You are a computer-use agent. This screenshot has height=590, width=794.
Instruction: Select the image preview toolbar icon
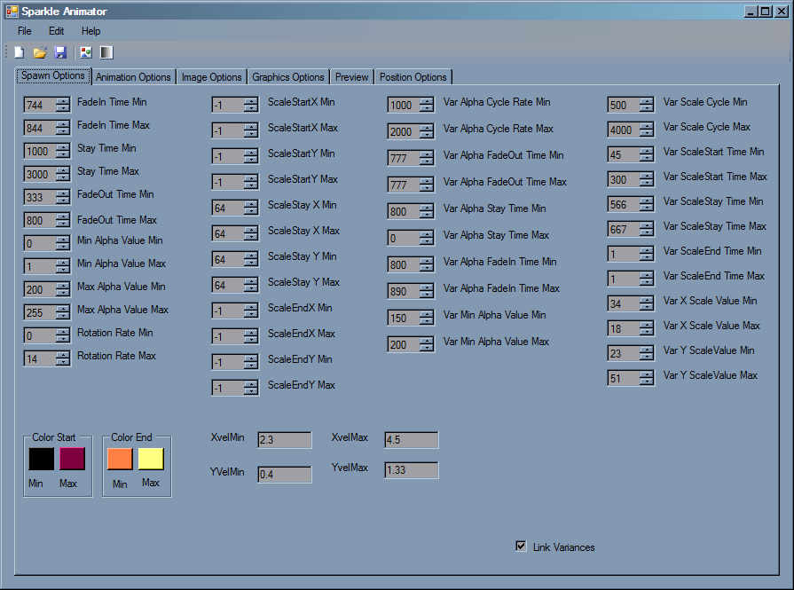pyautogui.click(x=85, y=51)
